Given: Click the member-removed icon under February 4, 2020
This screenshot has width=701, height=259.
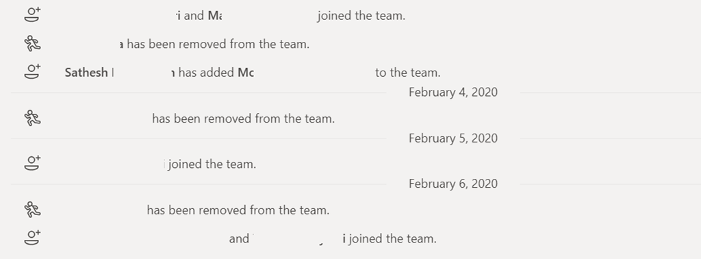Looking at the screenshot, I should tap(32, 118).
